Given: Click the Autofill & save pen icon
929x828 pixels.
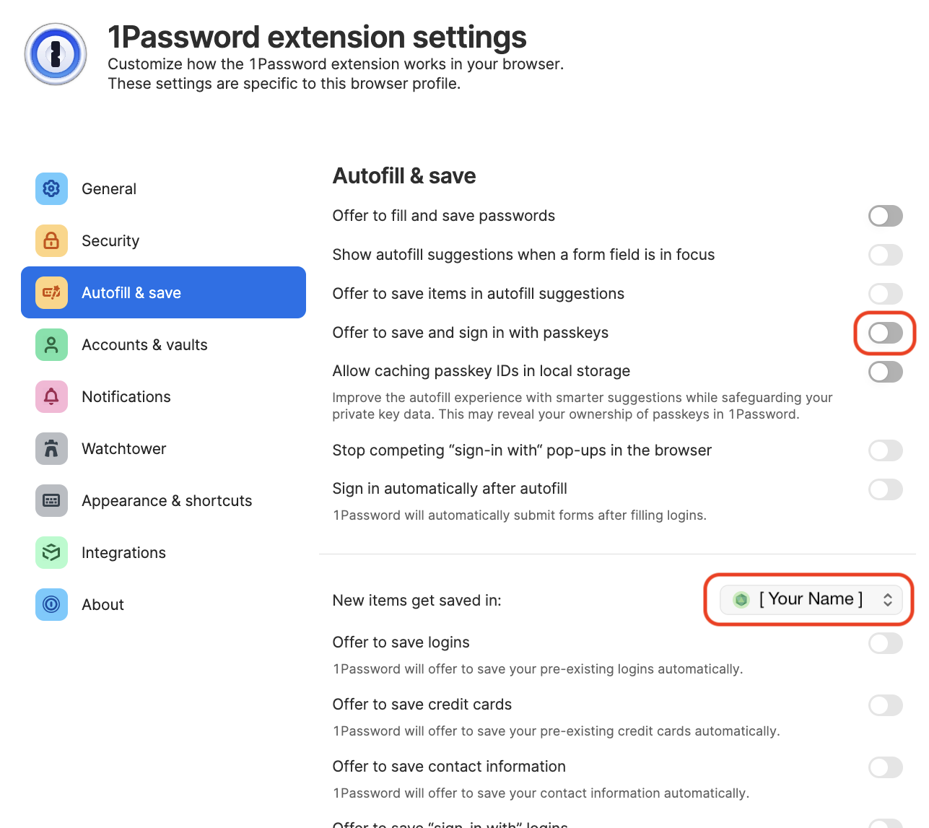Looking at the screenshot, I should click(51, 292).
